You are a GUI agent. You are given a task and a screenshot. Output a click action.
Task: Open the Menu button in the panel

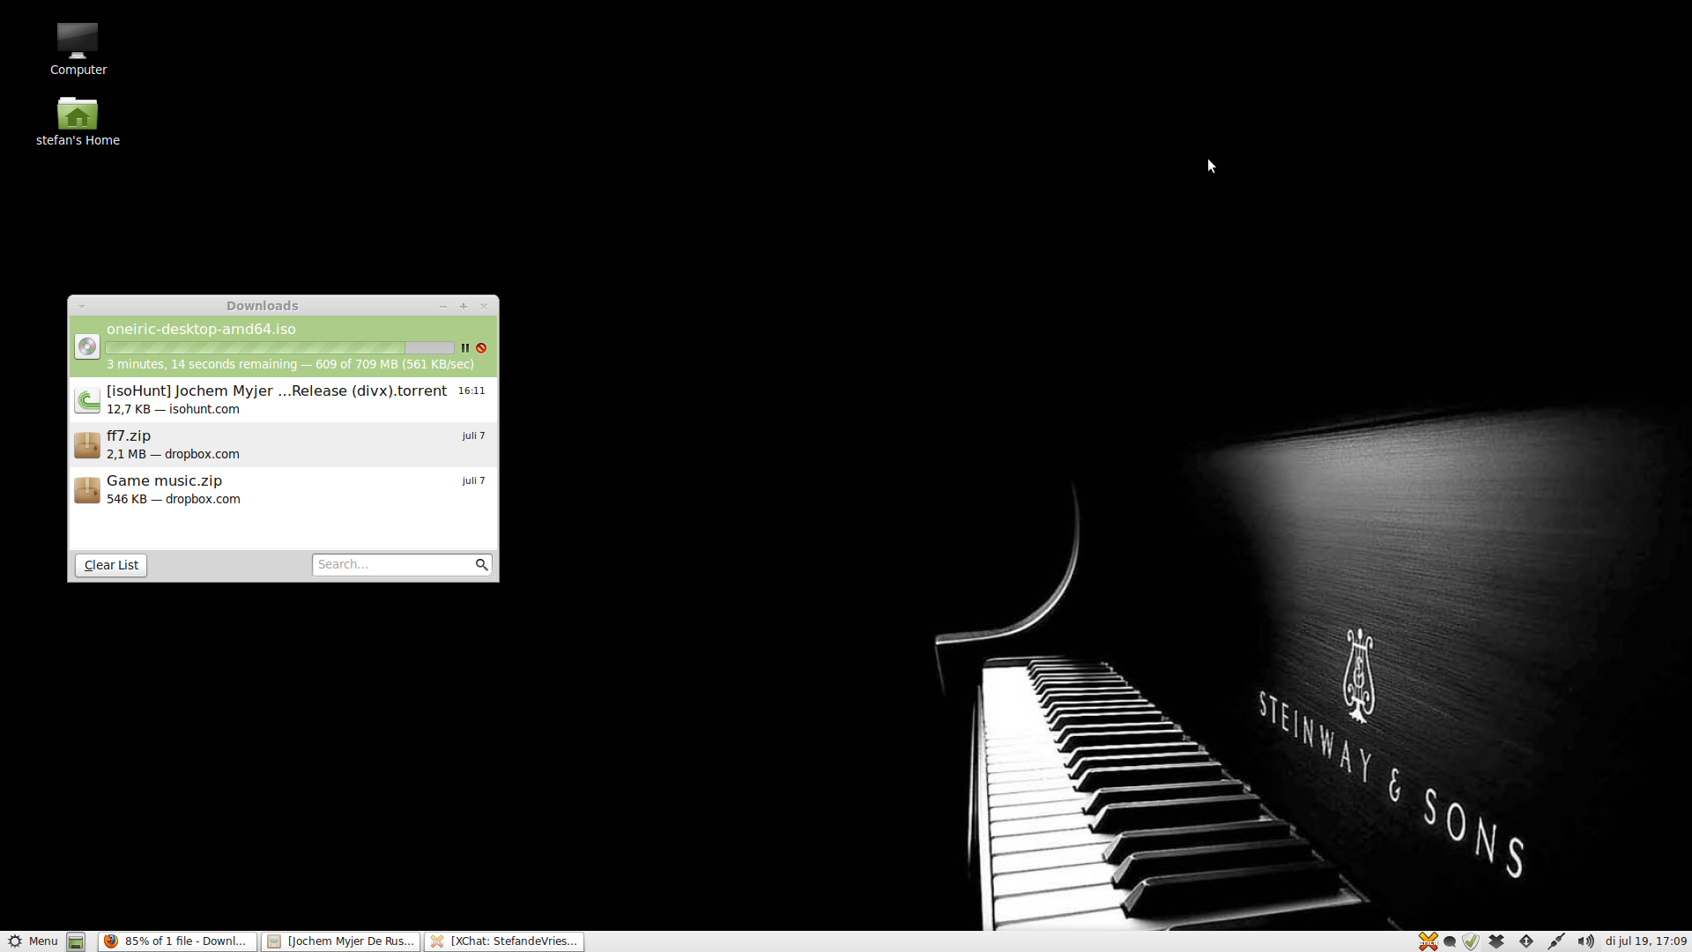(33, 941)
